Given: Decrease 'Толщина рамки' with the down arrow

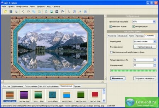Looking at the screenshot, I should (x=155, y=61).
